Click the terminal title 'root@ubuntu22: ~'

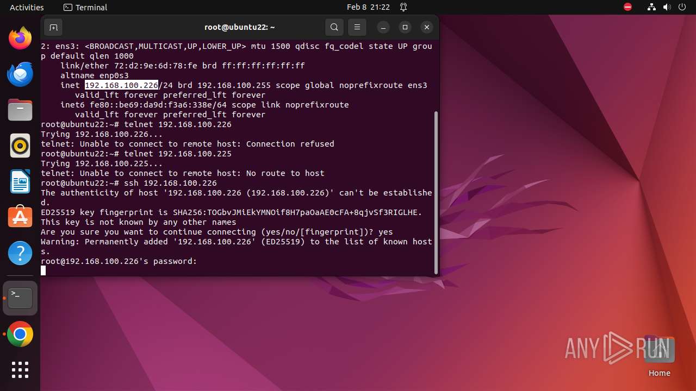point(239,27)
